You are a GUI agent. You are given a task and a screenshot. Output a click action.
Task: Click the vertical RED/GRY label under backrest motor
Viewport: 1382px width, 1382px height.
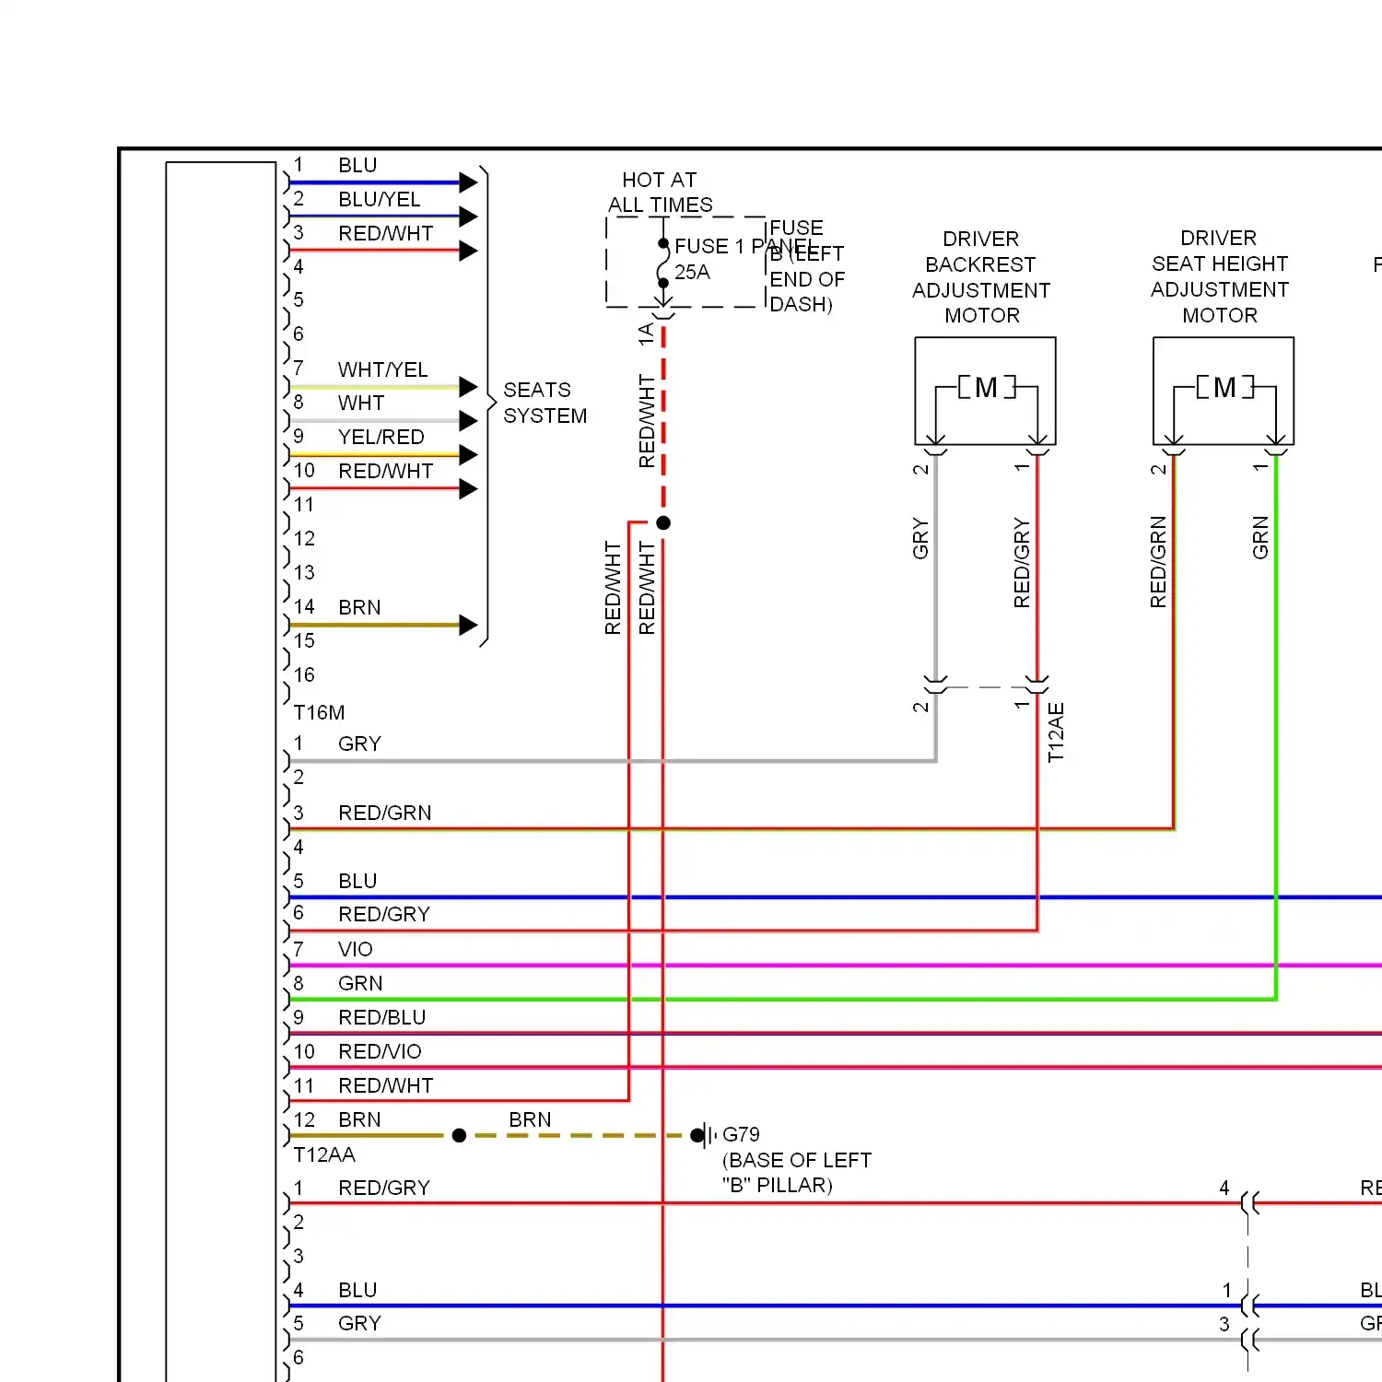pyautogui.click(x=1022, y=563)
